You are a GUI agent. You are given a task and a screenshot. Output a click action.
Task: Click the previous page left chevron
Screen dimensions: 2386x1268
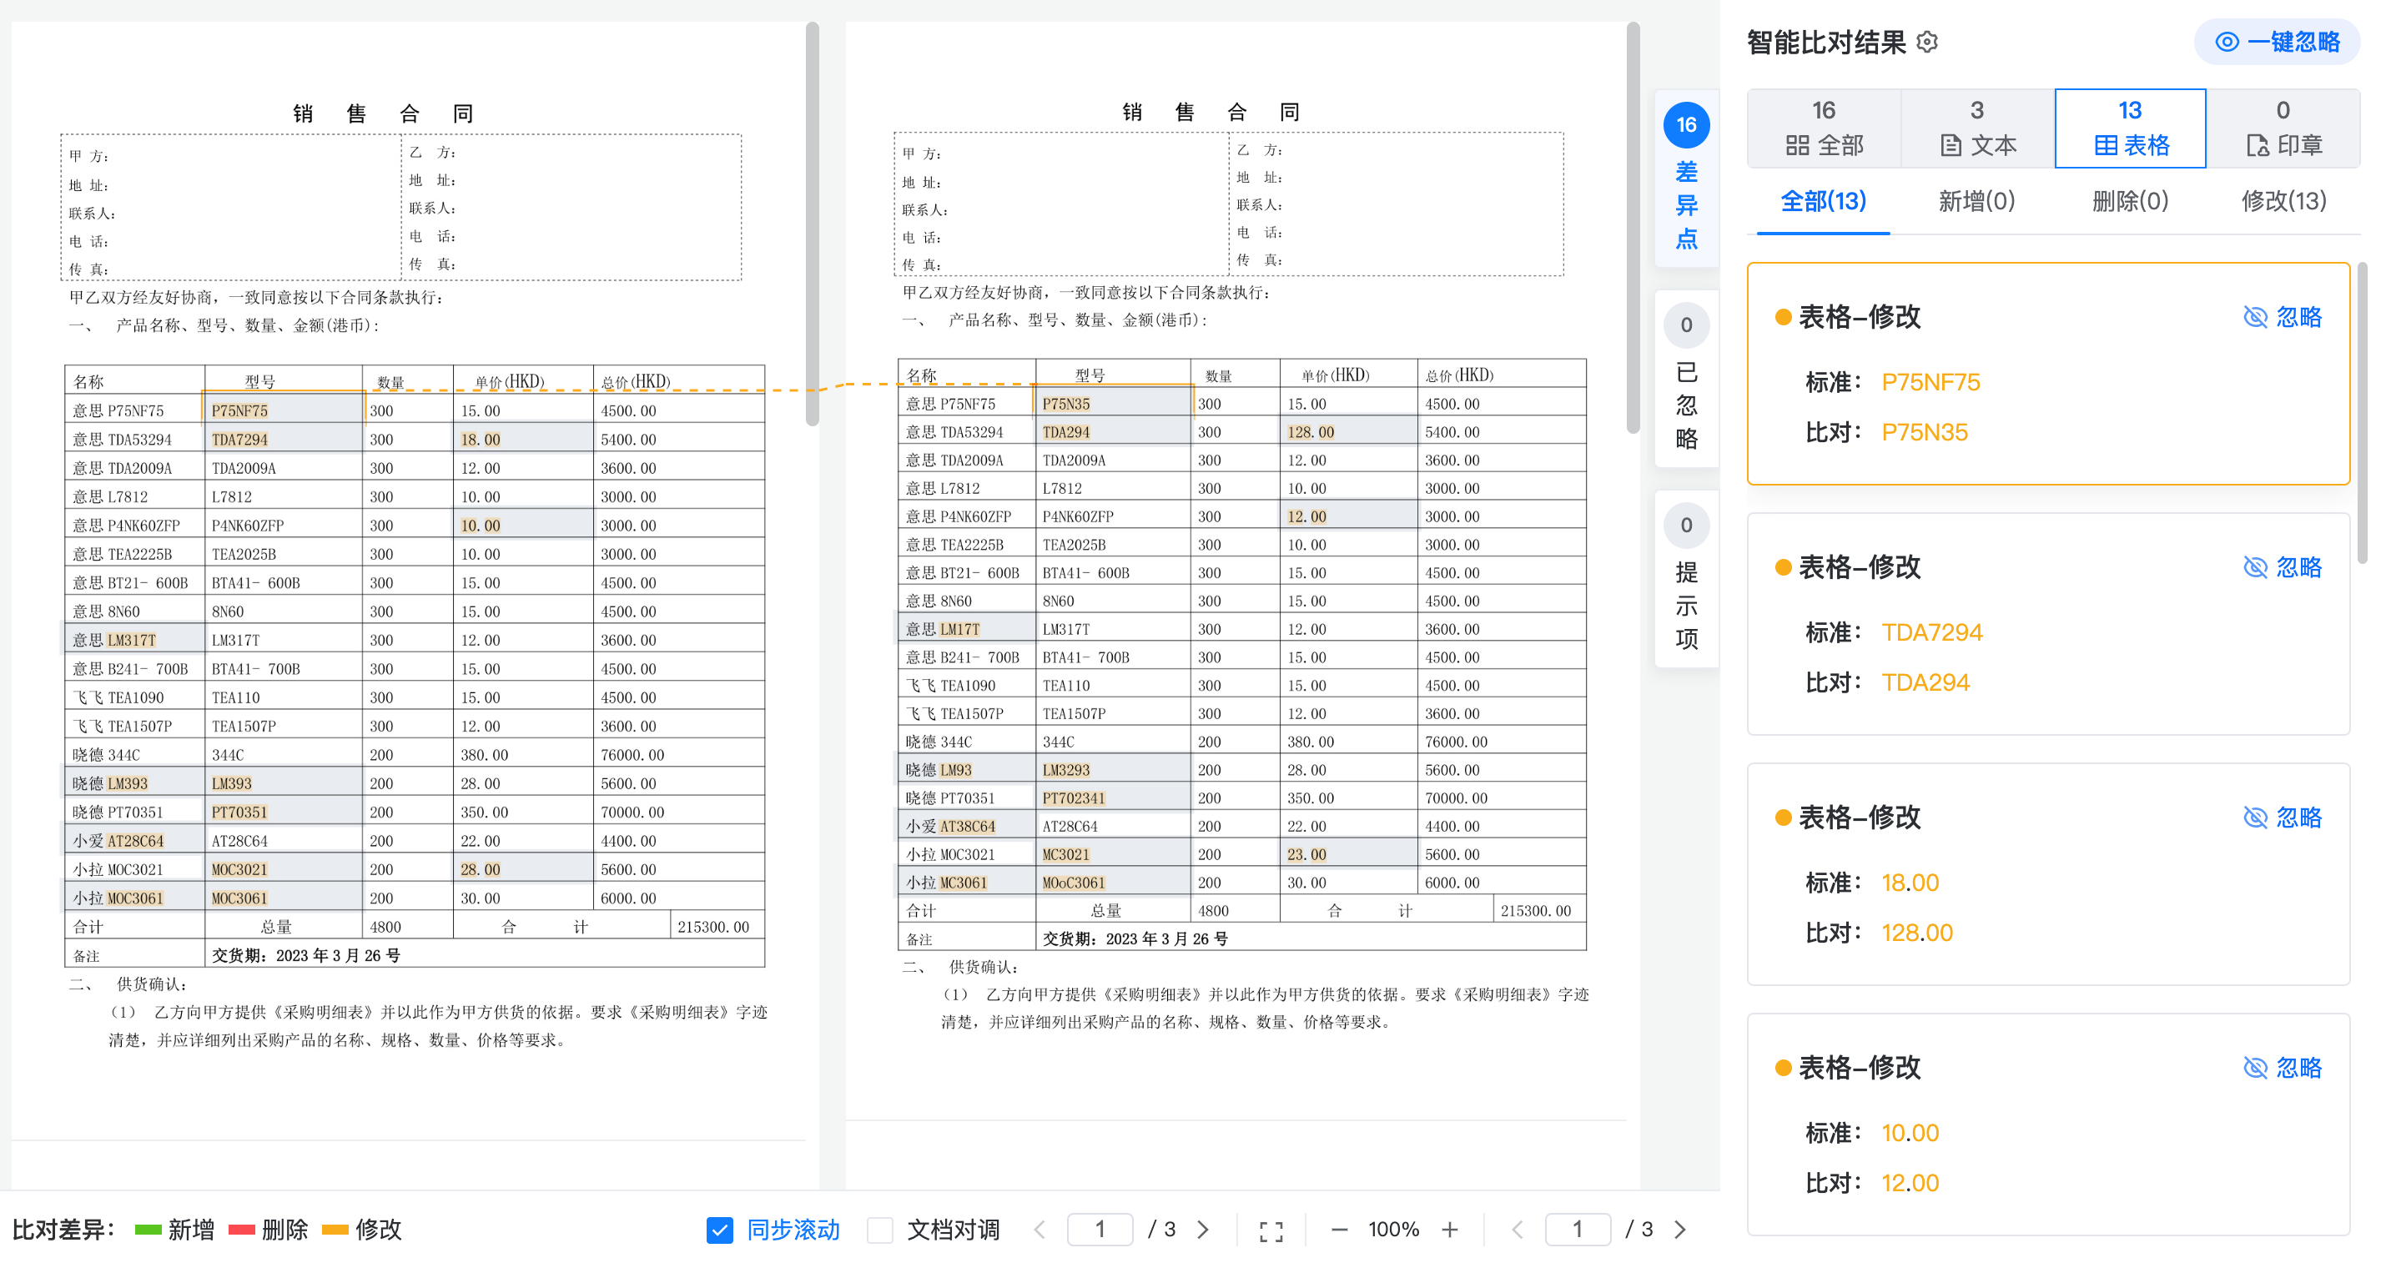[1039, 1229]
